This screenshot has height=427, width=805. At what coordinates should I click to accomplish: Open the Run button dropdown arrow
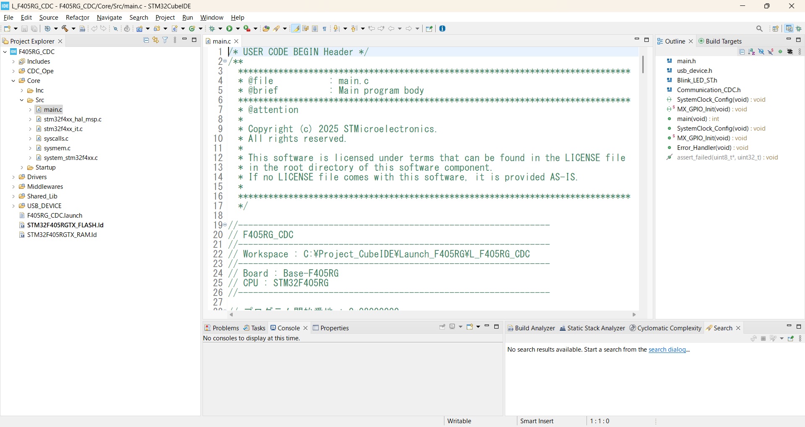point(238,28)
